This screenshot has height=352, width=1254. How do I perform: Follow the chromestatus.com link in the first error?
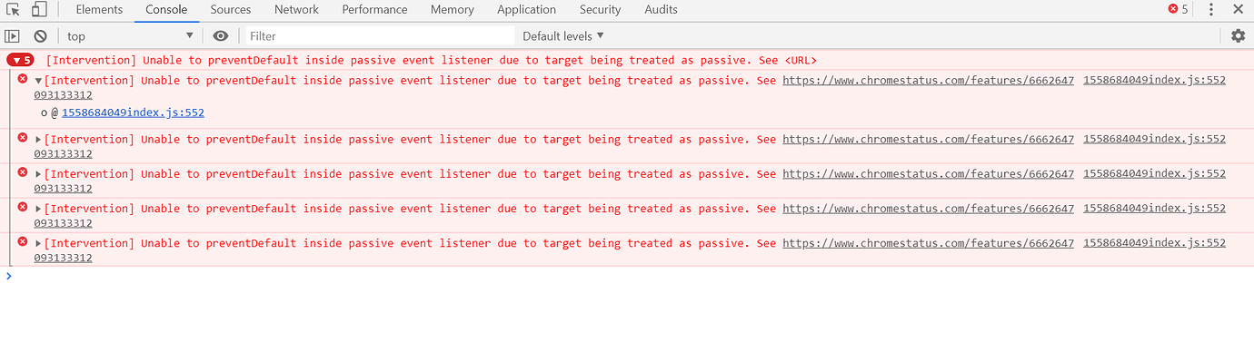point(928,80)
